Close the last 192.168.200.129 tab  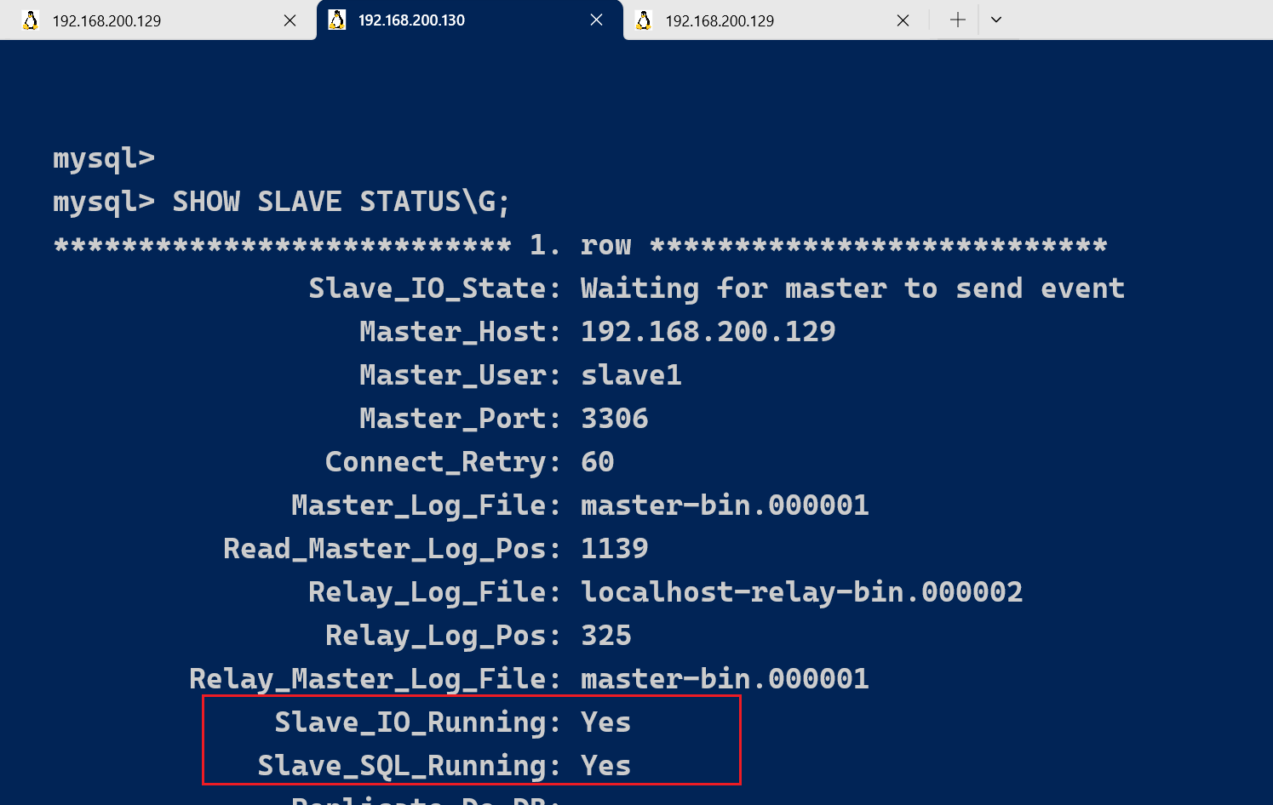(903, 20)
